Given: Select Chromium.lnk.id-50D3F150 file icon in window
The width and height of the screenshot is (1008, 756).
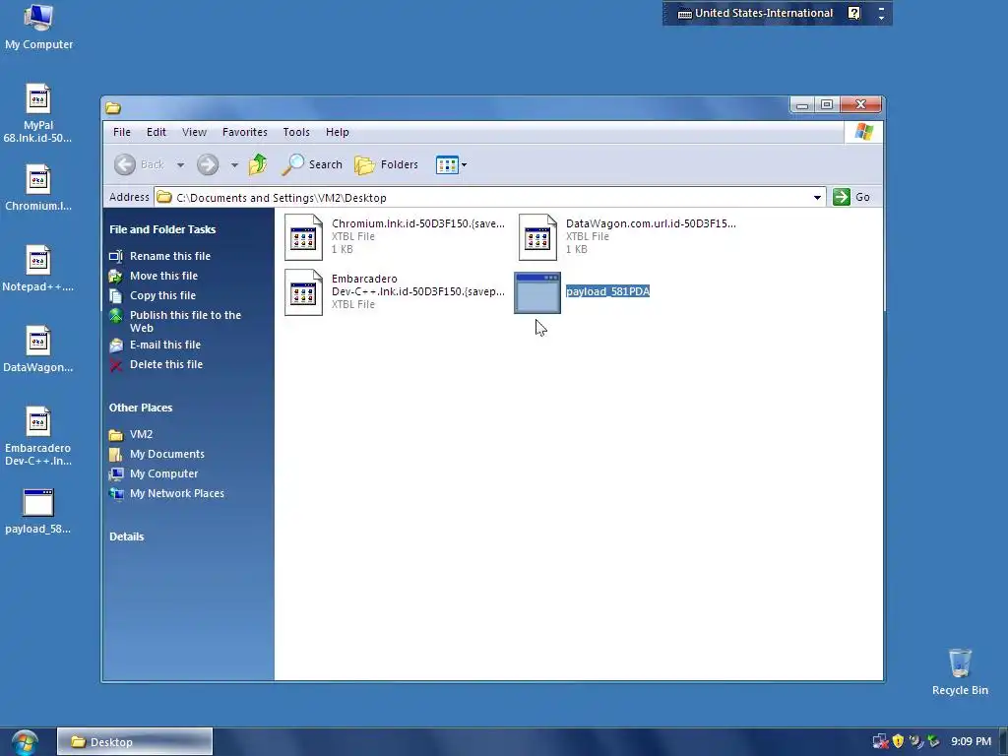Looking at the screenshot, I should click(303, 236).
